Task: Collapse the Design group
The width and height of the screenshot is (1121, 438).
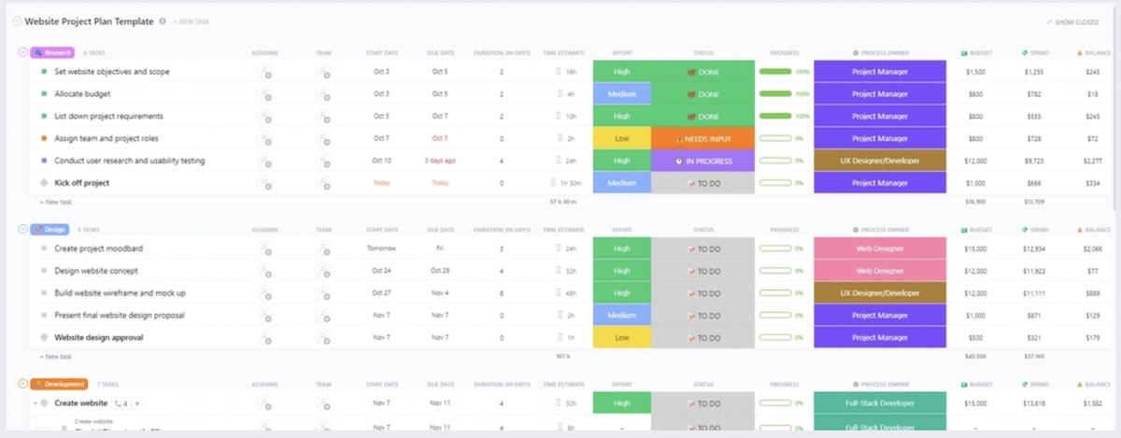Action: coord(23,229)
